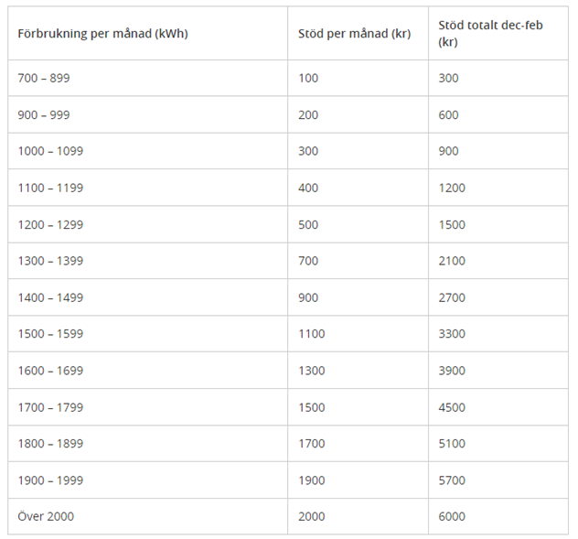
Task: Select the 'Stöd totalt dec-feb (kr)' header
Action: 490,34
